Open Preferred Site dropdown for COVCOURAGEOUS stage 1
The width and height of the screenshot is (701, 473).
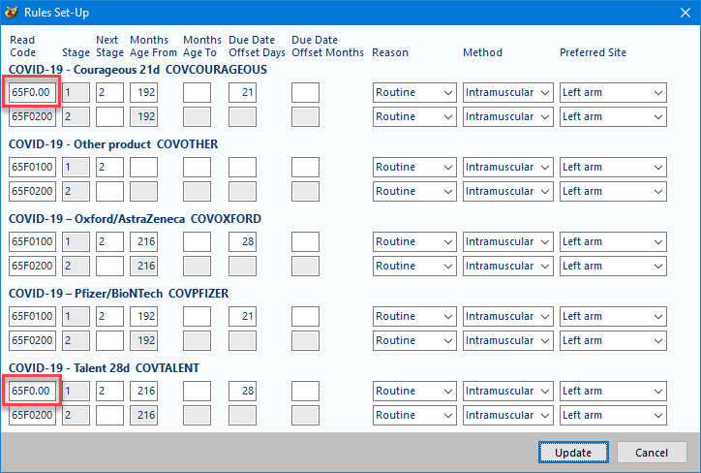point(613,93)
